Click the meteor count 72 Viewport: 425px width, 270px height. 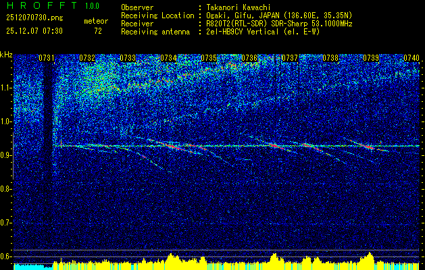point(98,31)
